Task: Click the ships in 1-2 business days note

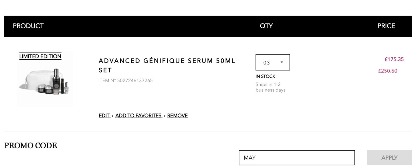Action: click(270, 87)
